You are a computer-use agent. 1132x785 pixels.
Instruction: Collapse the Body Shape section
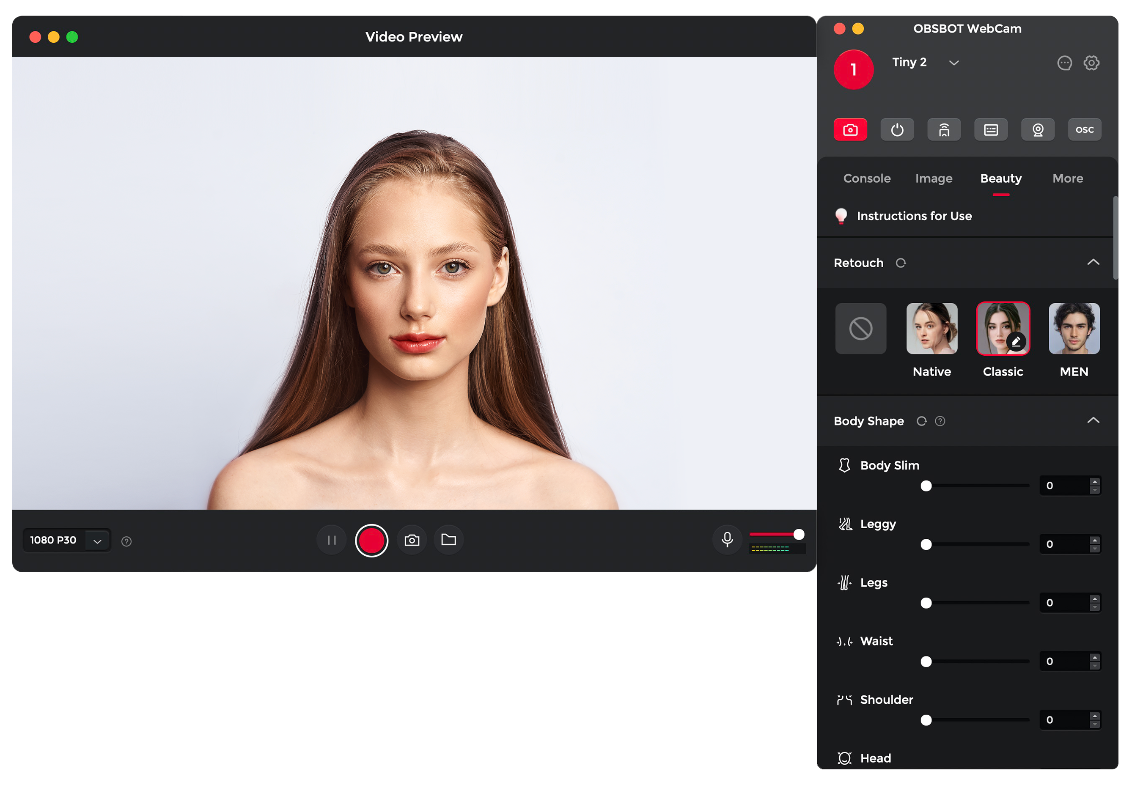[x=1093, y=420]
